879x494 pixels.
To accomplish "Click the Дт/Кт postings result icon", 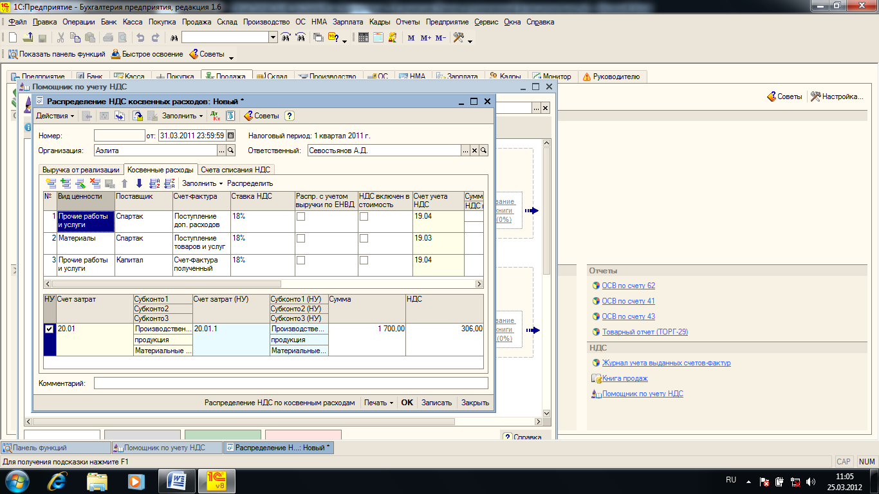I will [216, 116].
